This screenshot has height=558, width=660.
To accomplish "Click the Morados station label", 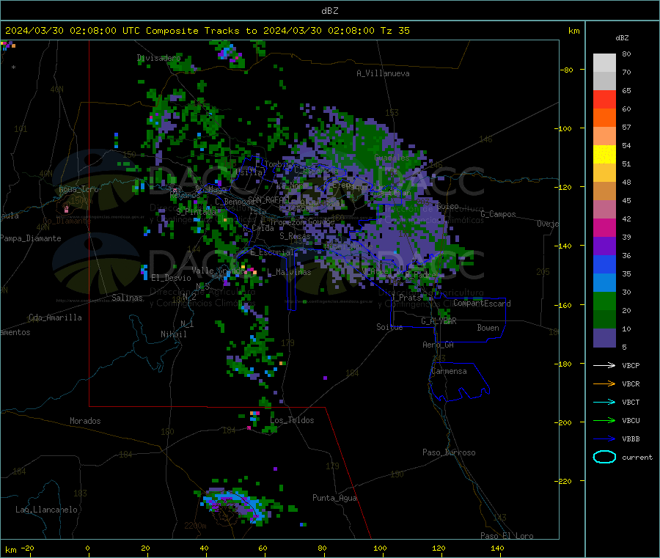I will [x=85, y=421].
